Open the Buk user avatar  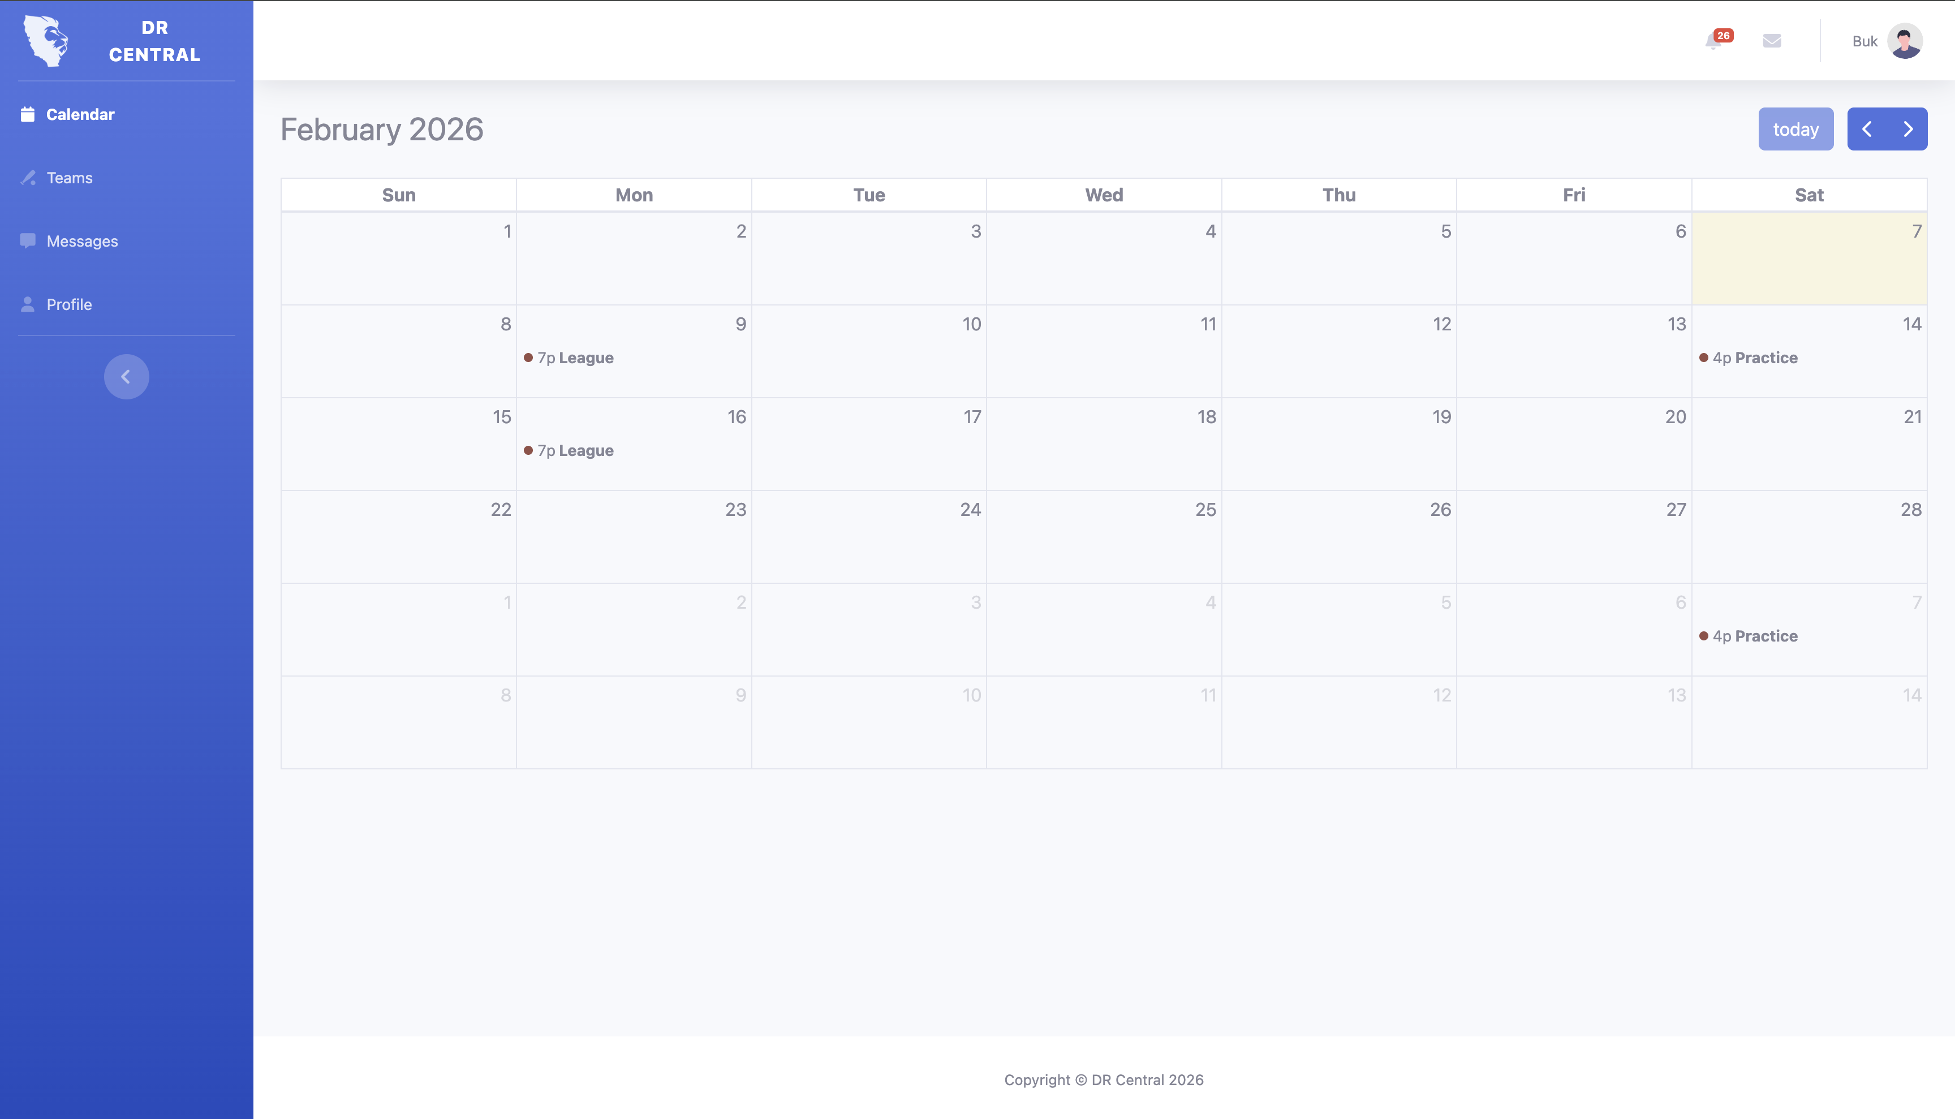[1904, 41]
